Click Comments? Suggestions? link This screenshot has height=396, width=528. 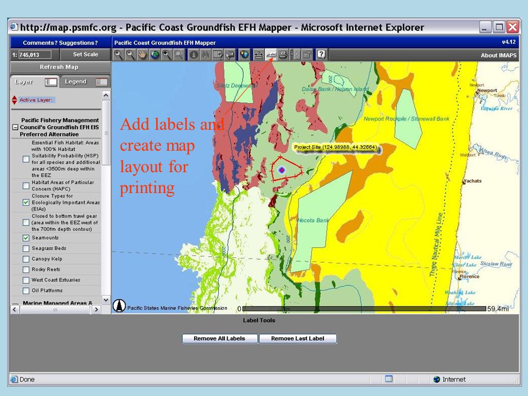pyautogui.click(x=61, y=43)
